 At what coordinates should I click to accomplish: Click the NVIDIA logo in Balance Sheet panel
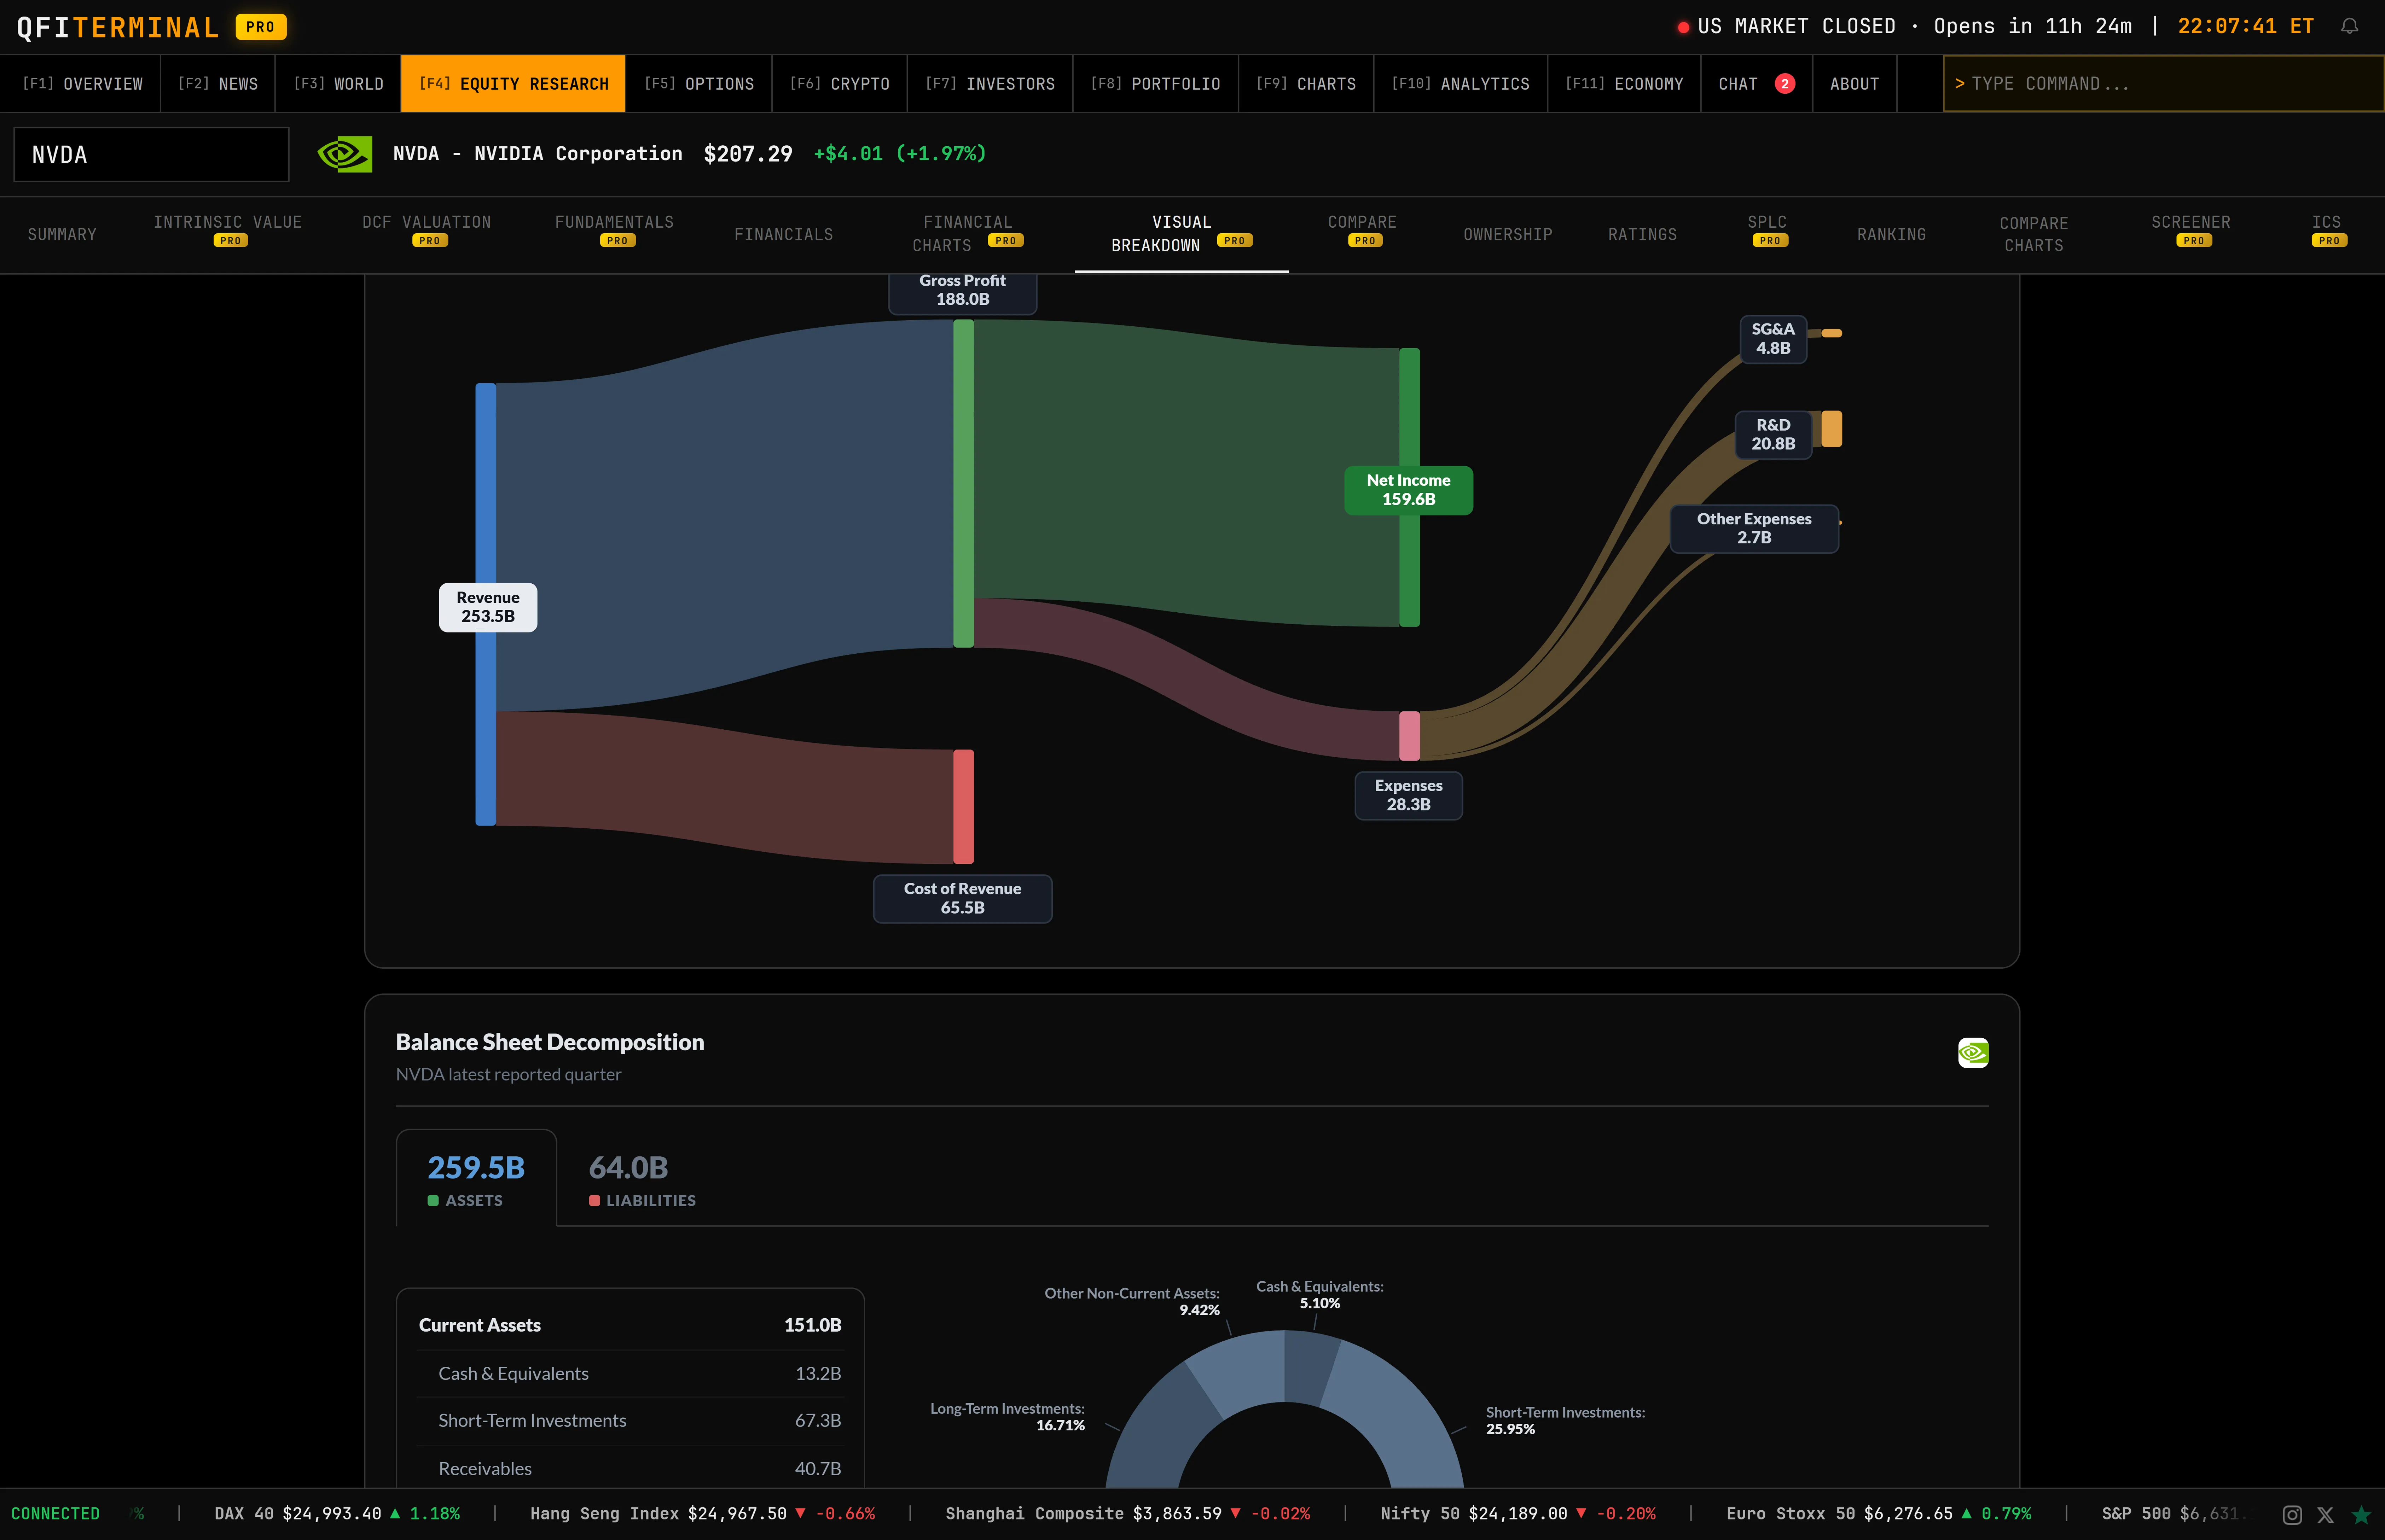click(x=1972, y=1052)
